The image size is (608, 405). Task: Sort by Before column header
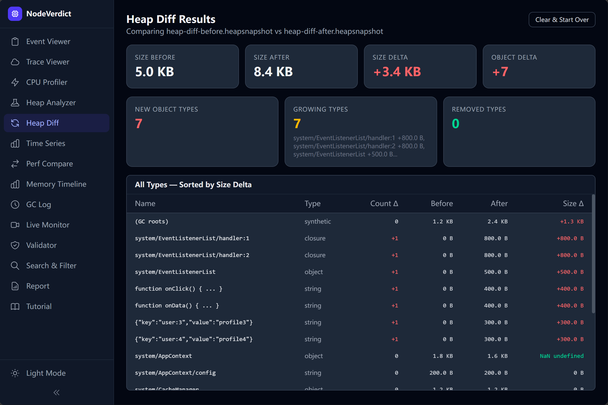click(x=442, y=204)
